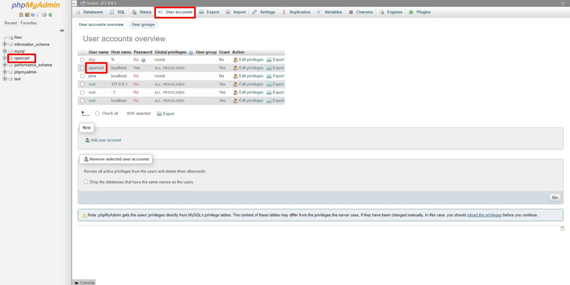570x285 pixels.
Task: Open the Console bar
Action: (x=84, y=283)
